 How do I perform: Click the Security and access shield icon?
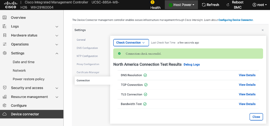5,88
